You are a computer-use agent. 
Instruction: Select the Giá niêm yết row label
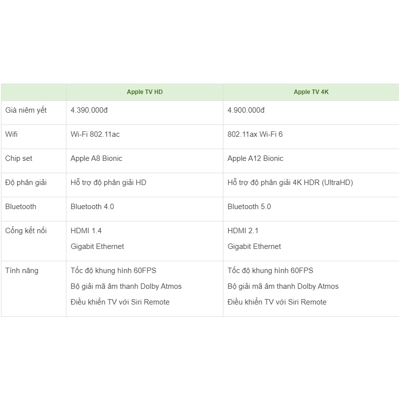(x=26, y=110)
